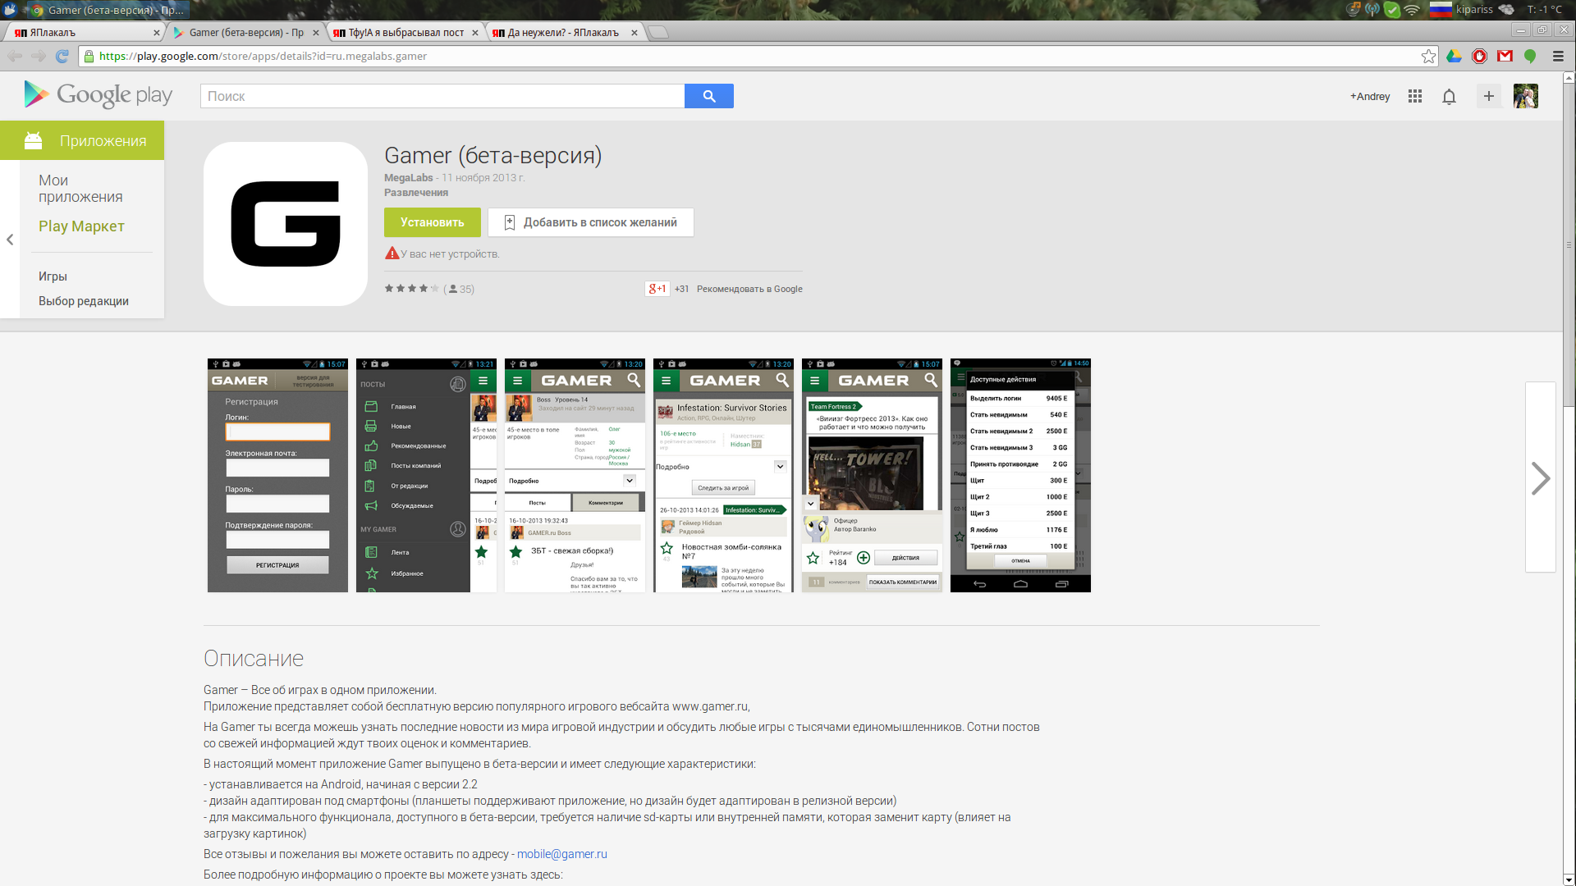Image resolution: width=1576 pixels, height=886 pixels.
Task: Click the Russian flag keyboard layout indicator
Action: point(1441,10)
